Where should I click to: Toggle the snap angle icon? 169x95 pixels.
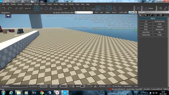pos(109,8)
